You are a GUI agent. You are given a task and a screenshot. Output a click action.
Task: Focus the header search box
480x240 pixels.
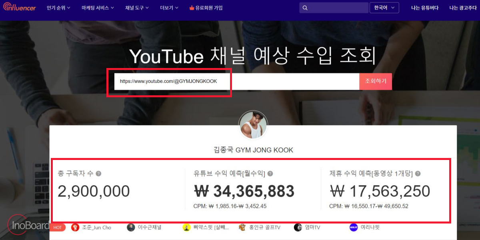334,8
